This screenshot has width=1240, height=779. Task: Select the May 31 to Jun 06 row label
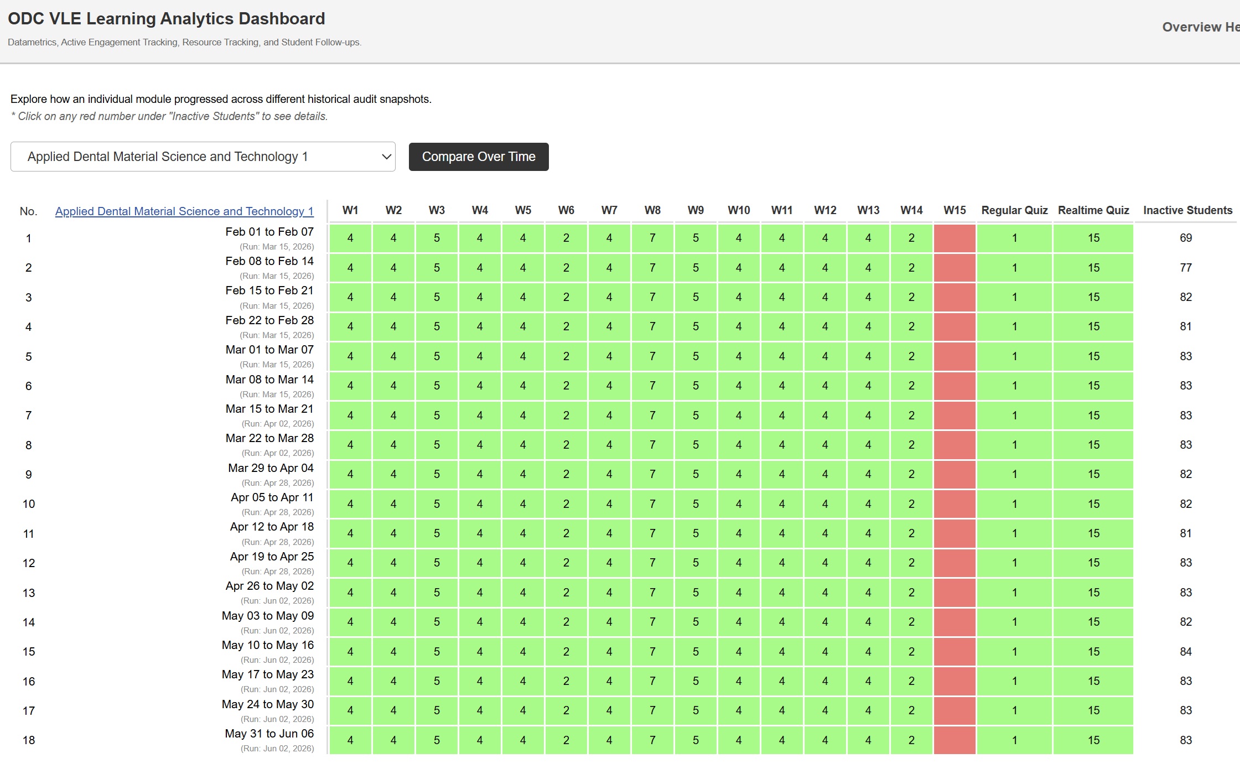point(269,734)
